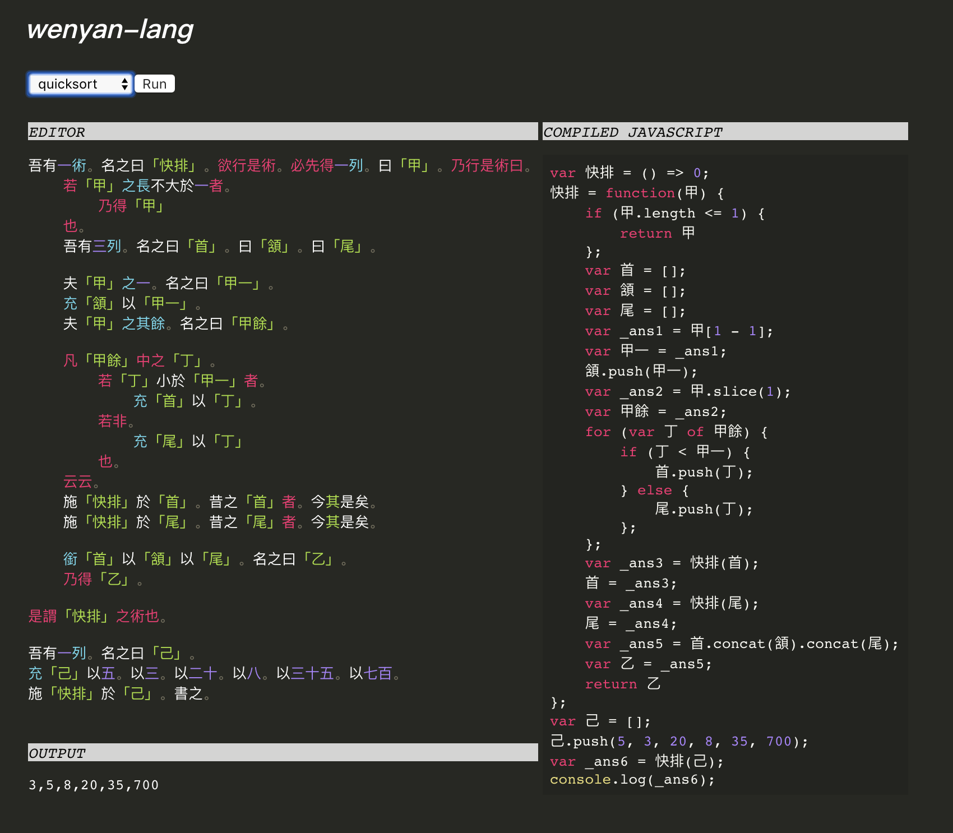Viewport: 953px width, 833px height.
Task: Click editor line 銜「首」以「頷」以「尾」
Action: (x=205, y=559)
